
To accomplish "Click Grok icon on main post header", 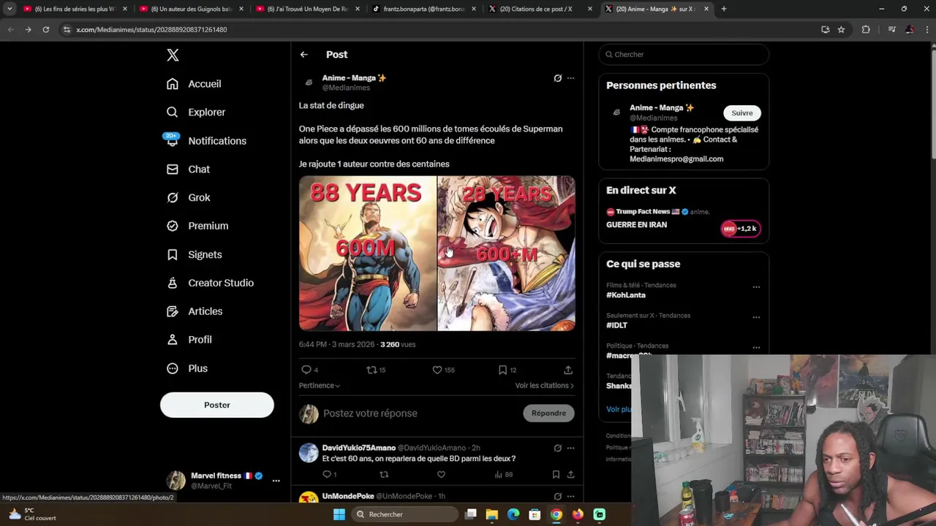I will [x=557, y=78].
